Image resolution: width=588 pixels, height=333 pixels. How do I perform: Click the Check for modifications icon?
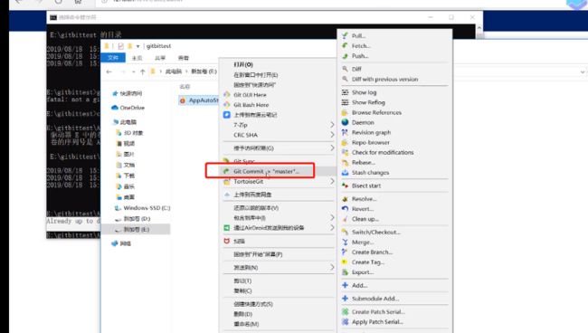(345, 152)
